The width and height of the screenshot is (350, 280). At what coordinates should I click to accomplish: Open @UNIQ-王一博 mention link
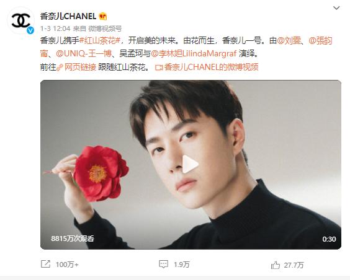click(84, 54)
